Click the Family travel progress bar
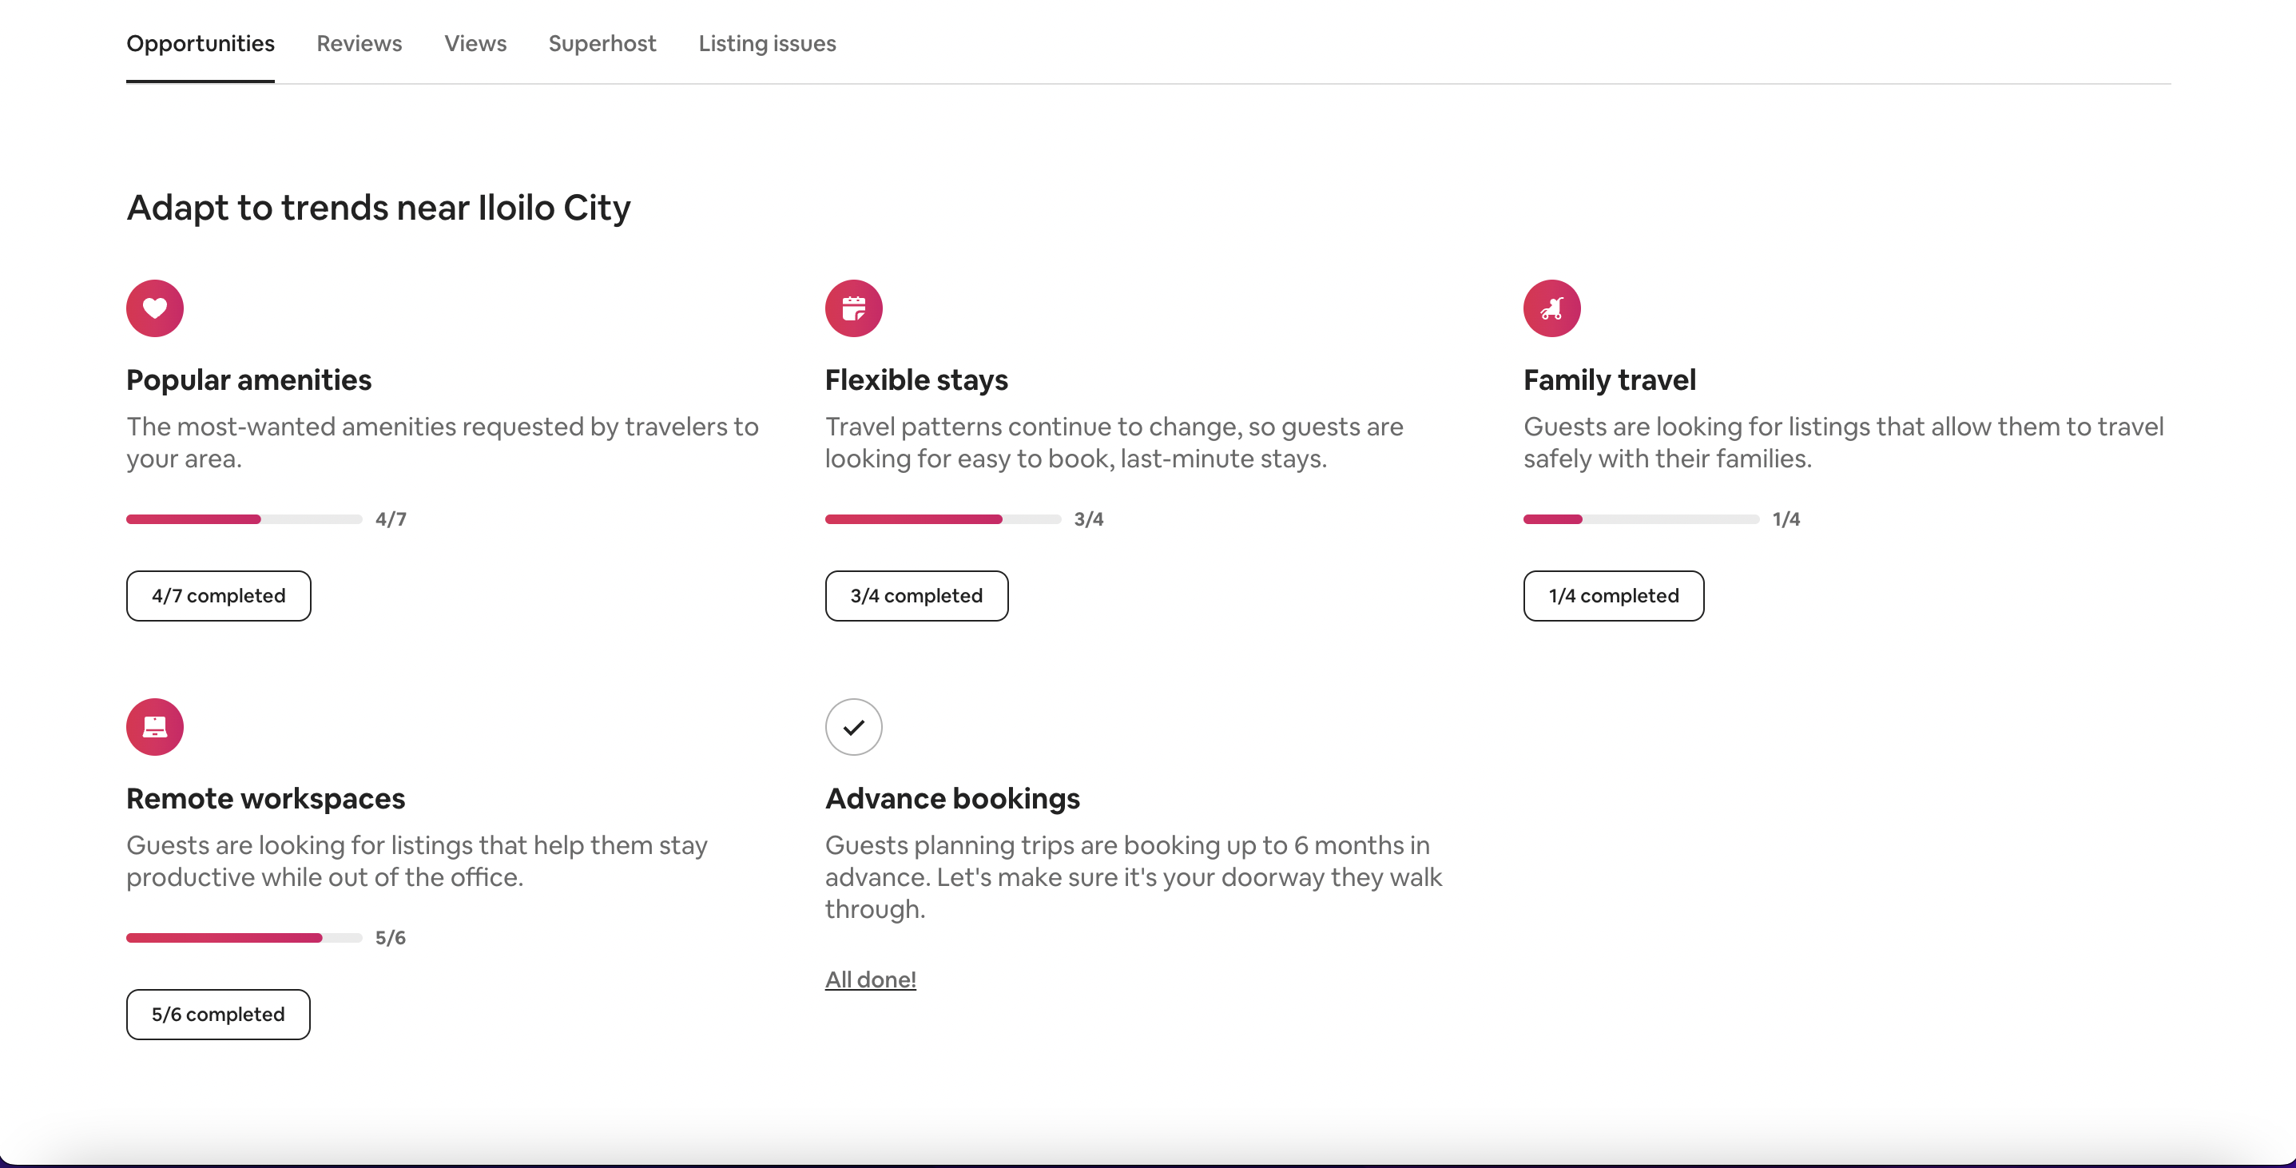 pos(1641,519)
